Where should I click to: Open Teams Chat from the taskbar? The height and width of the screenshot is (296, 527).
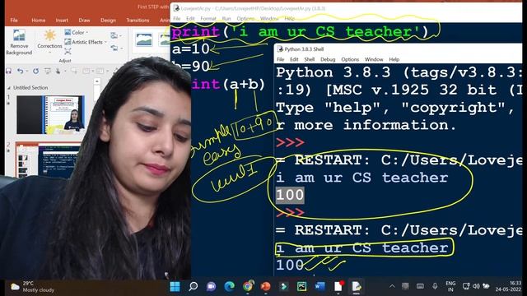pyautogui.click(x=211, y=287)
